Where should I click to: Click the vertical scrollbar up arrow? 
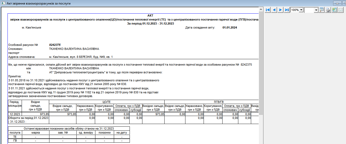click(261, 10)
